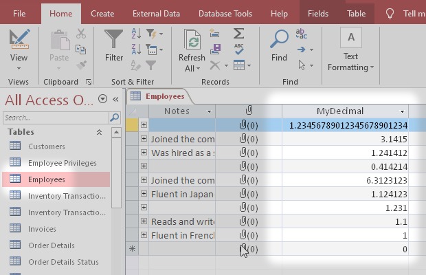Click the Filter funnel icon
Image resolution: width=426 pixels, height=275 pixels.
point(114,41)
